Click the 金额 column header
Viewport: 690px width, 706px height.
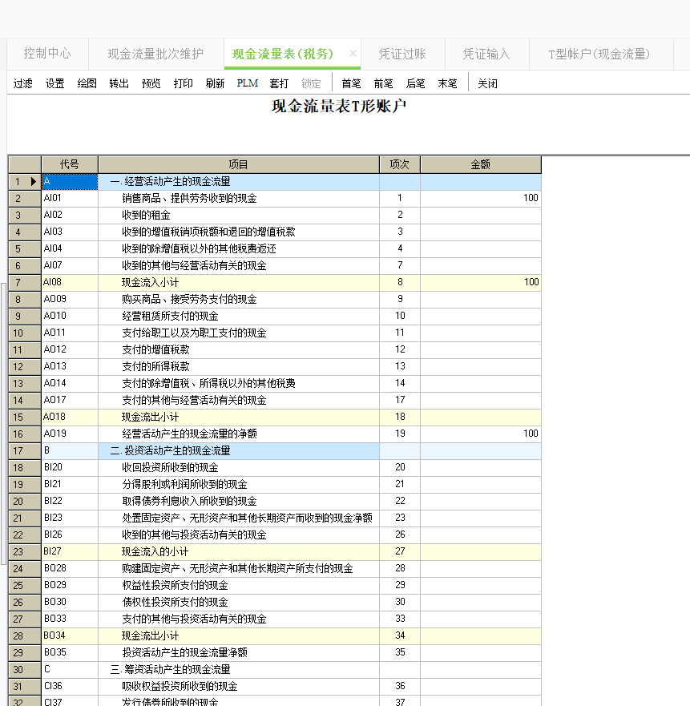(480, 164)
